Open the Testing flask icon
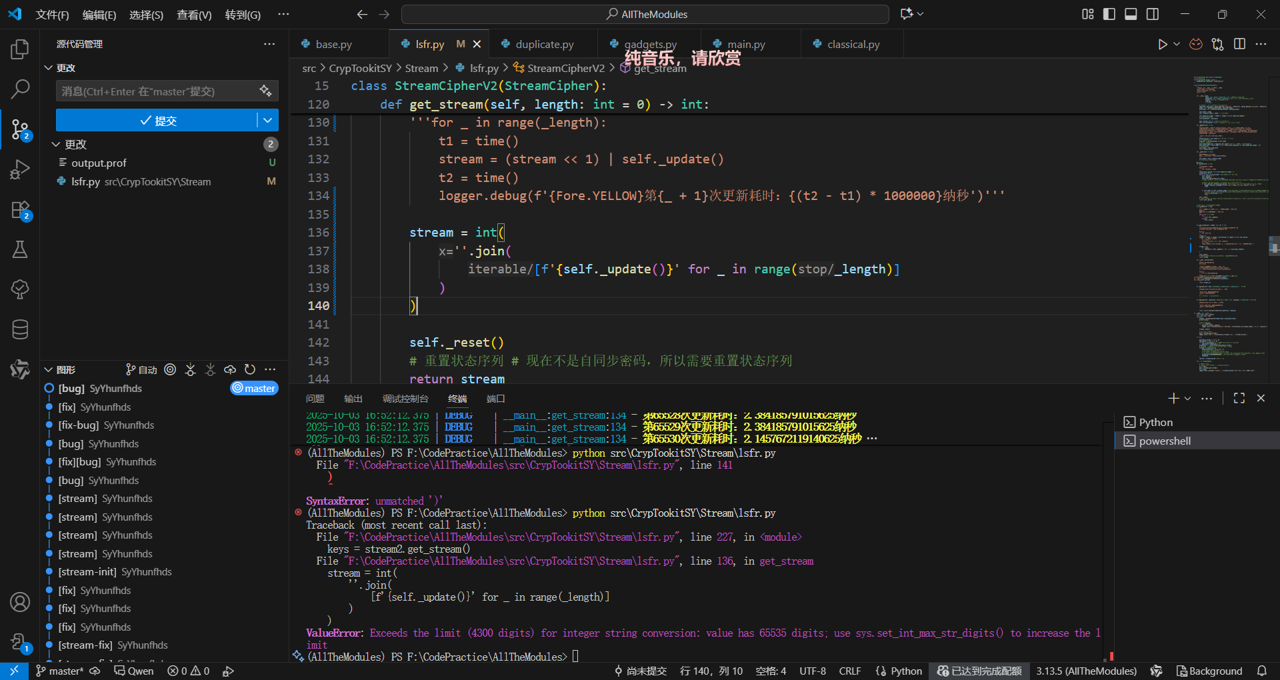 tap(20, 250)
